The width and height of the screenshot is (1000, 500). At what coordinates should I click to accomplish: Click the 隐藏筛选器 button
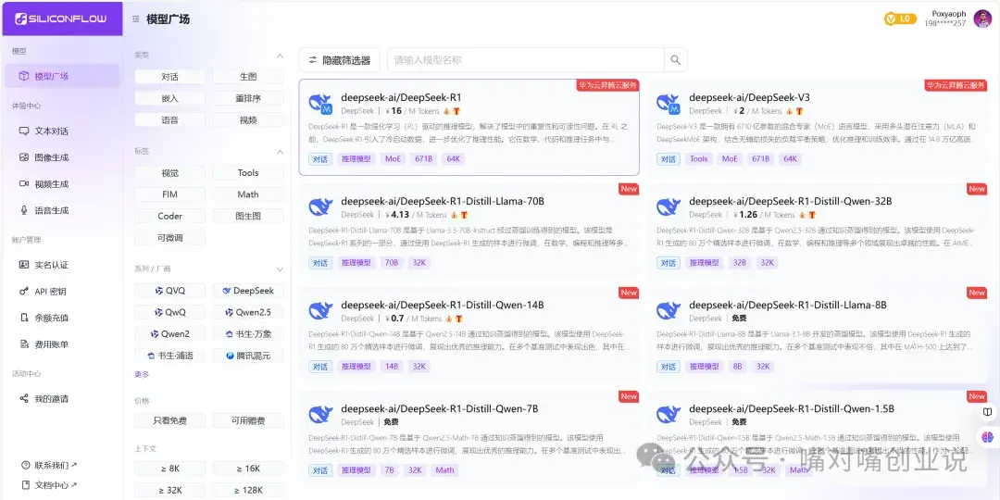click(339, 60)
